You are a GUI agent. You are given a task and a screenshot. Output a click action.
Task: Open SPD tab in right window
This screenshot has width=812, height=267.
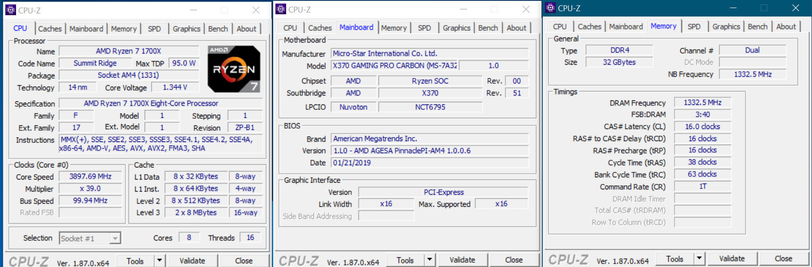pos(694,26)
